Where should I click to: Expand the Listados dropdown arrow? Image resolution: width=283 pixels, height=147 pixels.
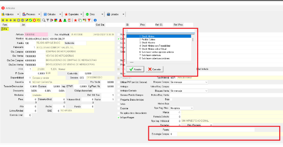coord(123,14)
